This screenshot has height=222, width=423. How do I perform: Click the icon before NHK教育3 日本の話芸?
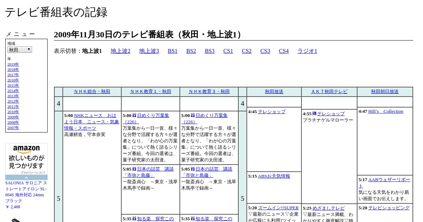click(193, 169)
